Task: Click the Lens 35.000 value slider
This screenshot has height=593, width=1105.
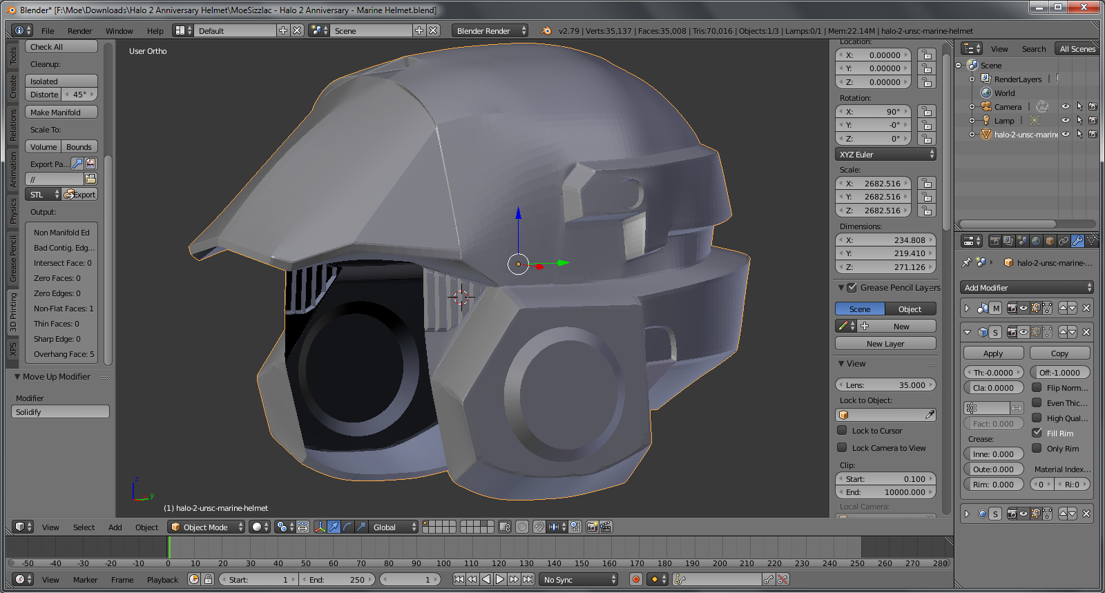Action: (885, 385)
